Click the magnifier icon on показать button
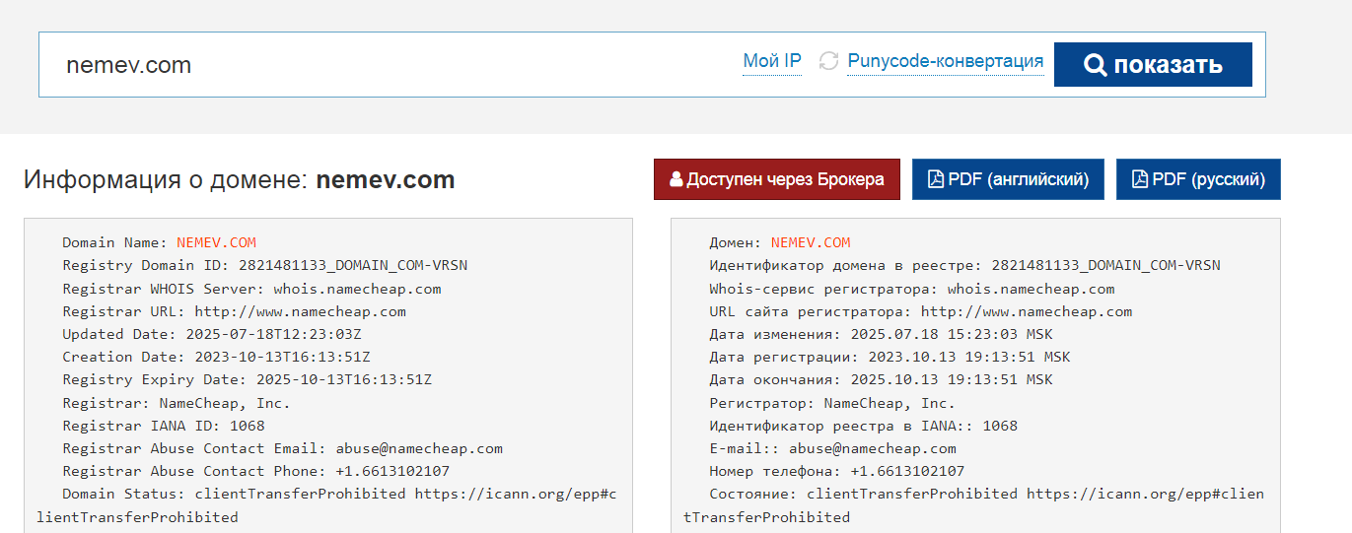The height and width of the screenshot is (533, 1352). (1095, 65)
